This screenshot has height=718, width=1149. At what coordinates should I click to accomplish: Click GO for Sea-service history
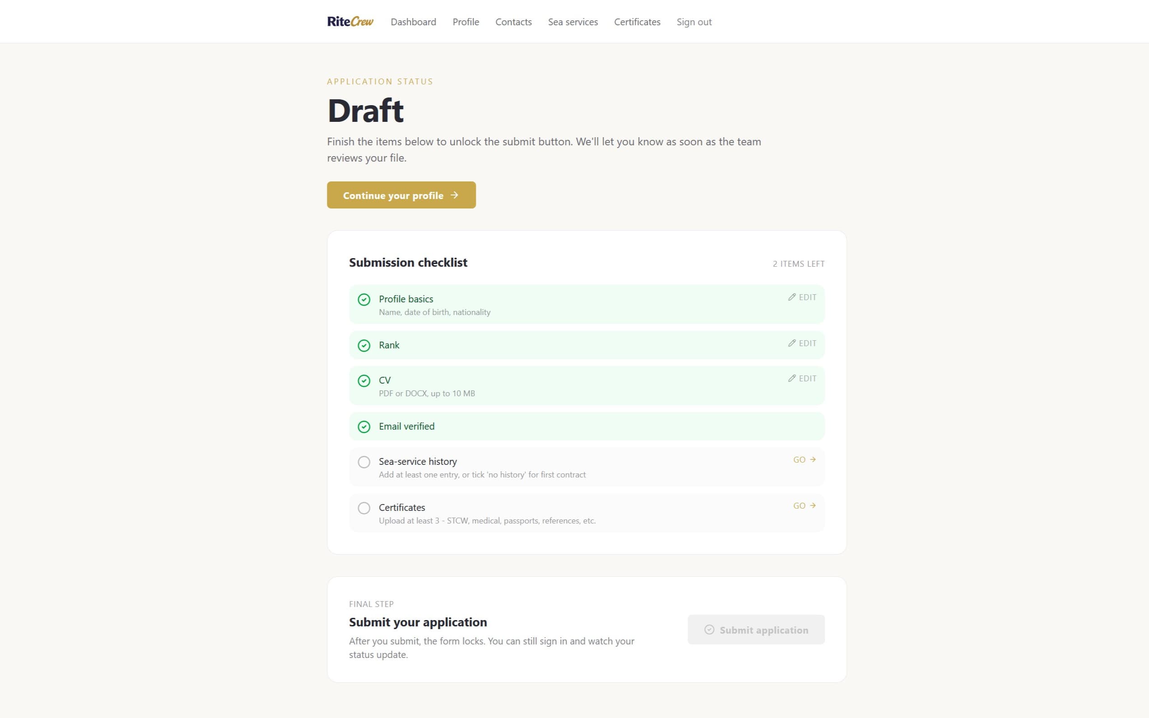point(804,460)
